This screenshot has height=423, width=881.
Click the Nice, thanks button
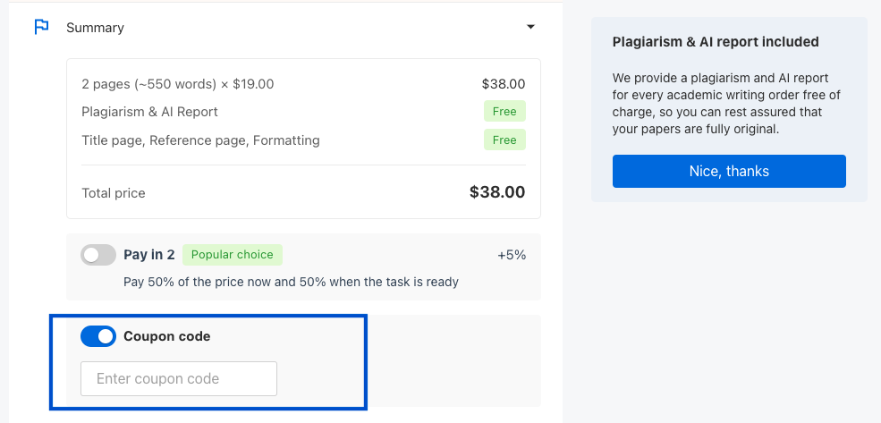729,172
